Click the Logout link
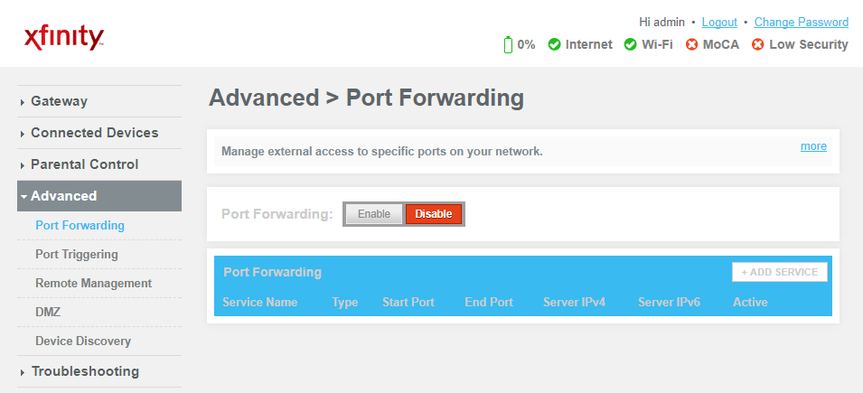The height and width of the screenshot is (393, 863). pos(719,23)
